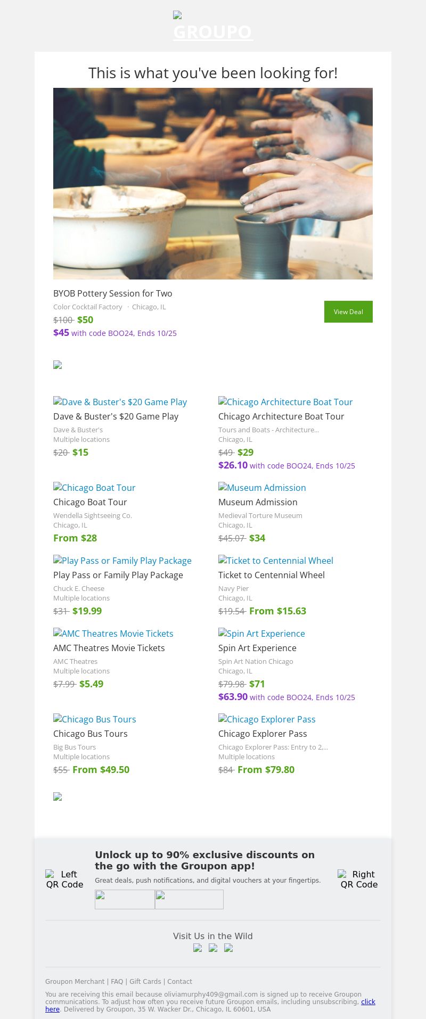Select the Chicago Explorer Pass image link
Image resolution: width=426 pixels, height=1019 pixels.
267,719
